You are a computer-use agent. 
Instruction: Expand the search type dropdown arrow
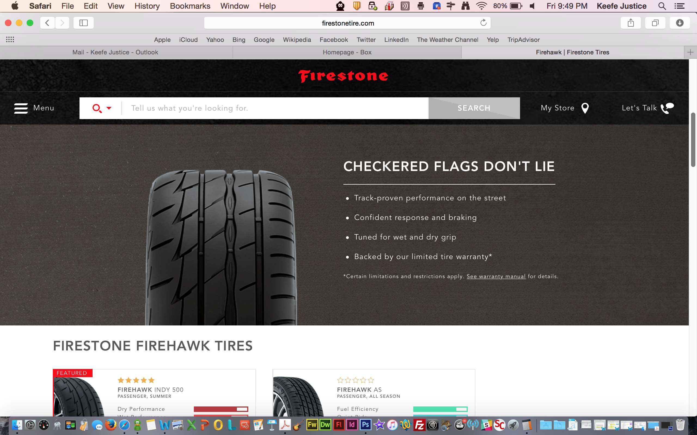[x=109, y=108]
